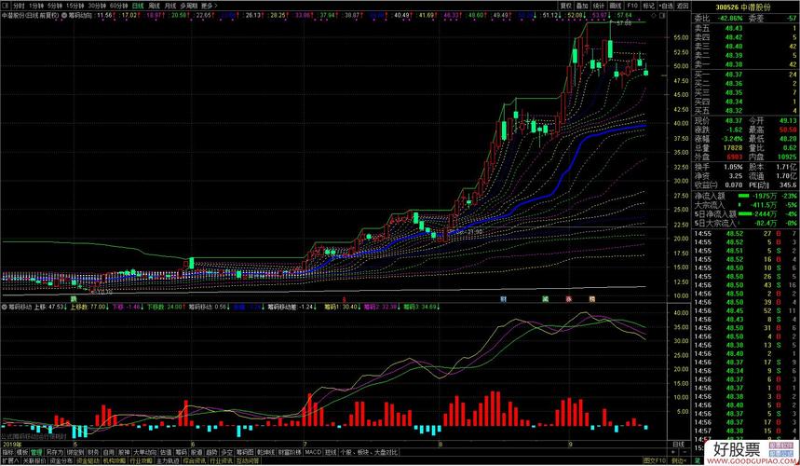Click the 扩展∧ expander
Screen dimensions: 800x466
(9, 460)
